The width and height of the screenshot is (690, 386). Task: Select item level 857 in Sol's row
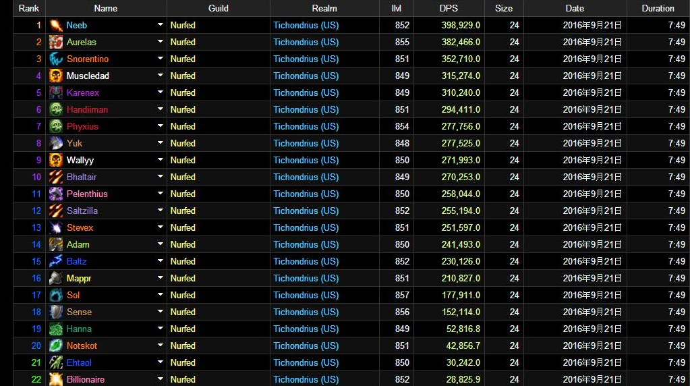click(x=402, y=296)
